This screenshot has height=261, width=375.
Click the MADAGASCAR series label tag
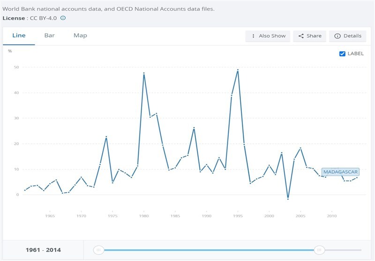[341, 172]
